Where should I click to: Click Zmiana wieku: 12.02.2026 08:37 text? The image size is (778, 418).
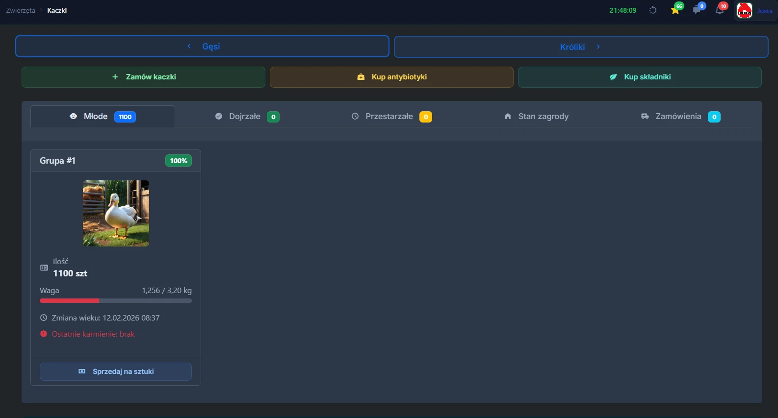pyautogui.click(x=105, y=318)
